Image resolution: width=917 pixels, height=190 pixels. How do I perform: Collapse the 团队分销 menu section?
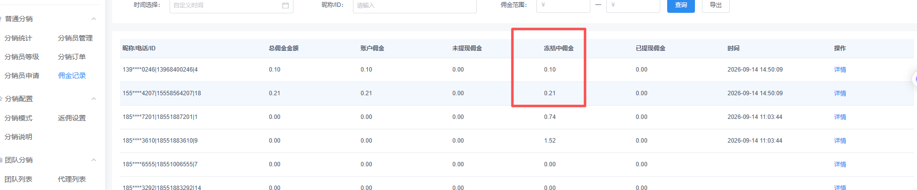(94, 160)
